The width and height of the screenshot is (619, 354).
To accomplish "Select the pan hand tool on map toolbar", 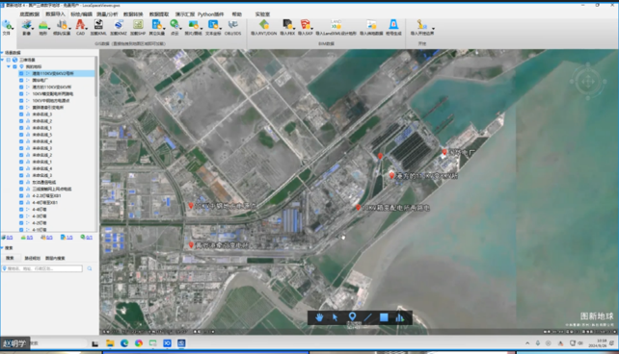I will 319,317.
